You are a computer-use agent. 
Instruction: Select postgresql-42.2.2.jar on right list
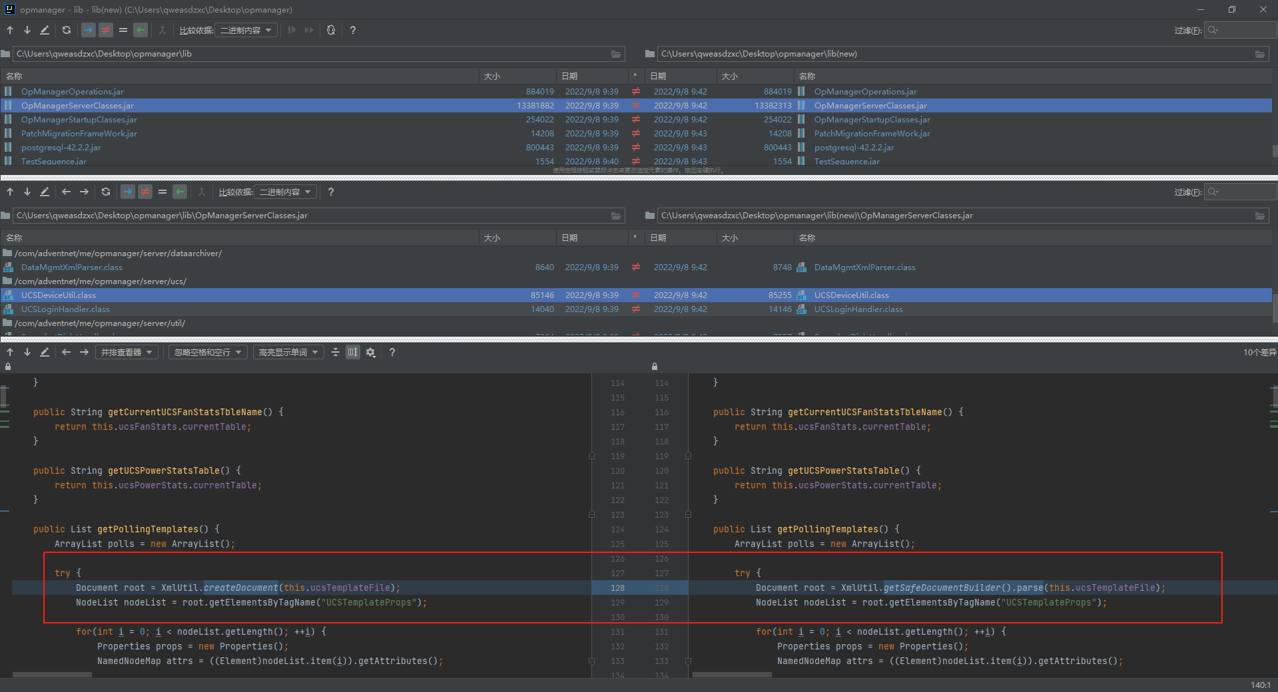pyautogui.click(x=854, y=148)
